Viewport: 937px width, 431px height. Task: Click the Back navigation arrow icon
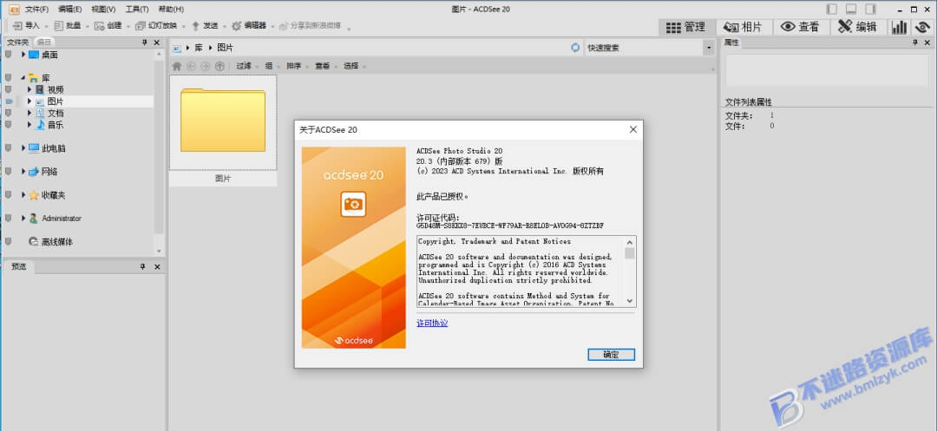(191, 66)
